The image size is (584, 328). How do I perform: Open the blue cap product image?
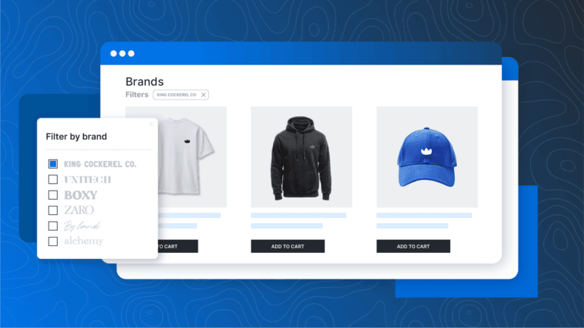(x=427, y=157)
